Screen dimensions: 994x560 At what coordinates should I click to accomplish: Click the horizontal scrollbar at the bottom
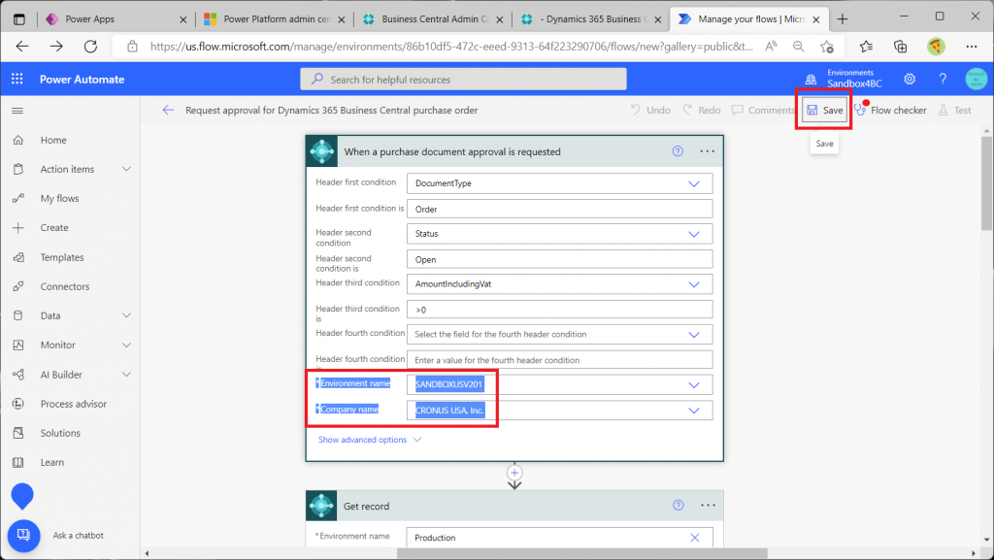(582, 553)
